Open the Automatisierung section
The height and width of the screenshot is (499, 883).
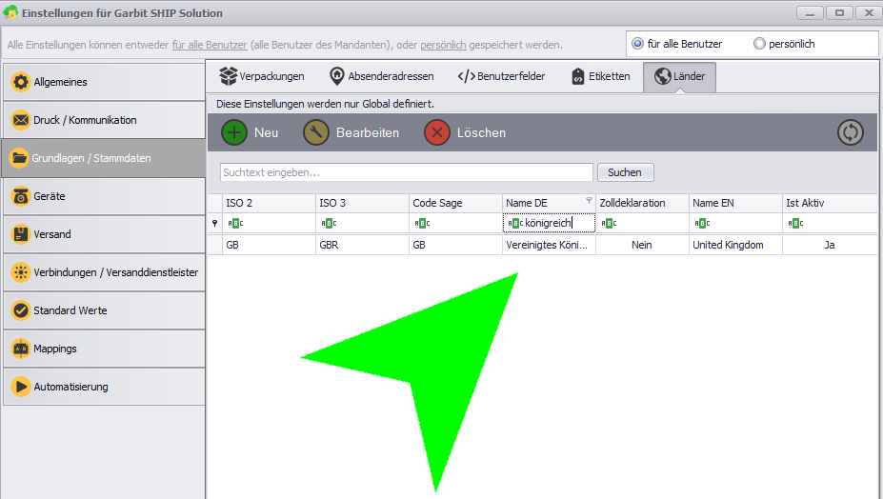104,387
